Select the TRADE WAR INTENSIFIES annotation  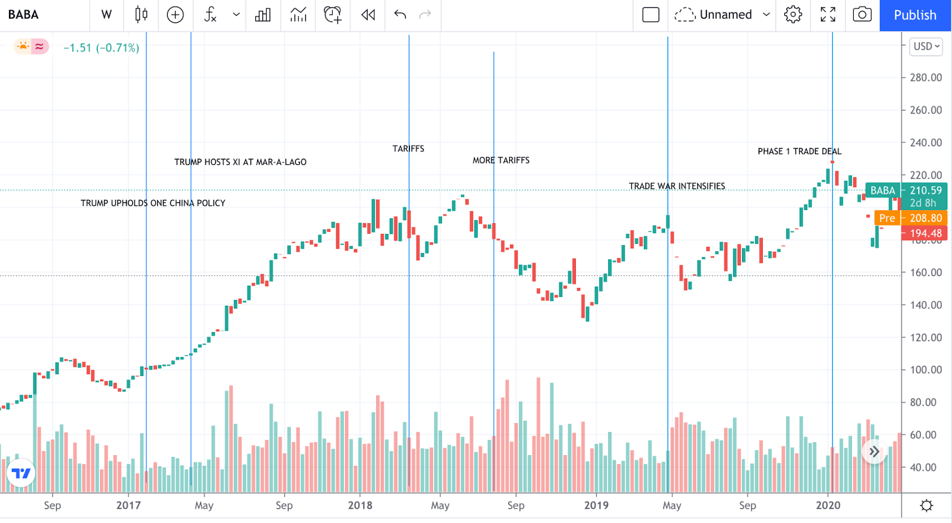[x=677, y=186]
